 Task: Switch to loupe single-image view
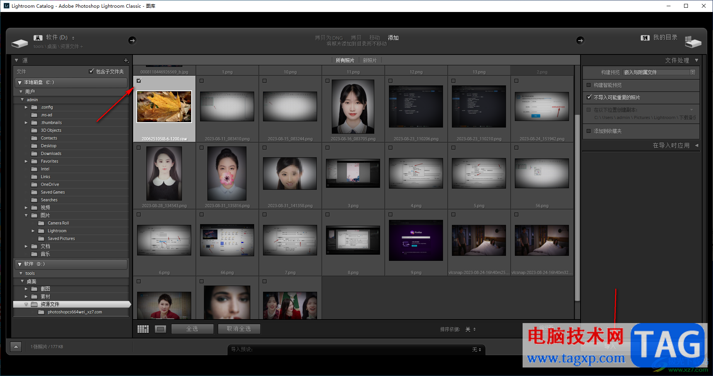coord(160,329)
